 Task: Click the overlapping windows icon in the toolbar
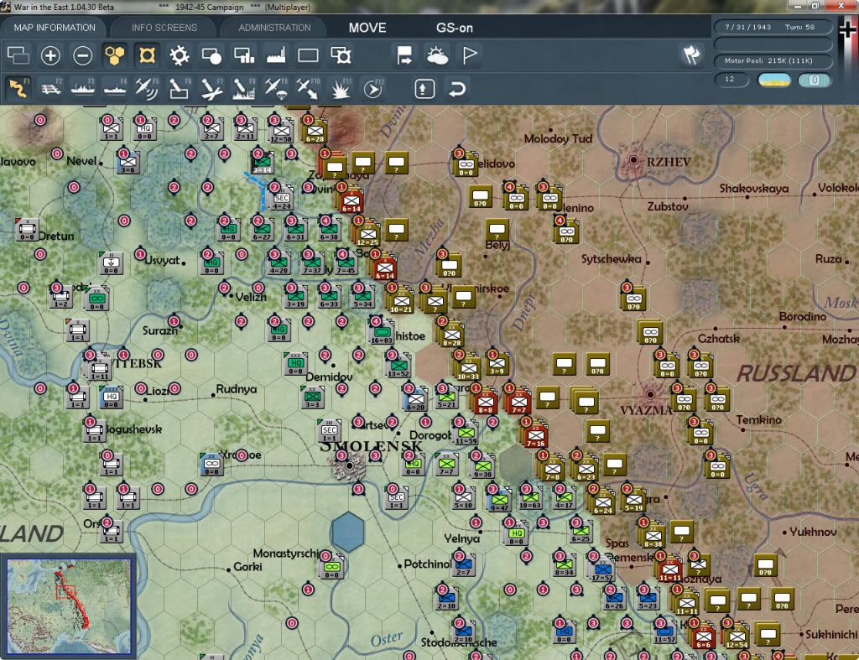pyautogui.click(x=18, y=55)
